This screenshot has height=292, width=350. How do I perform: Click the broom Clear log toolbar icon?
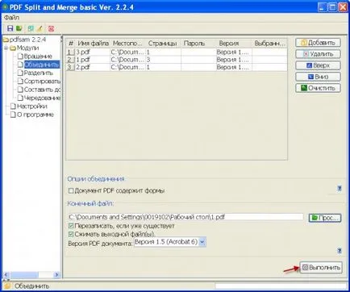click(40, 28)
